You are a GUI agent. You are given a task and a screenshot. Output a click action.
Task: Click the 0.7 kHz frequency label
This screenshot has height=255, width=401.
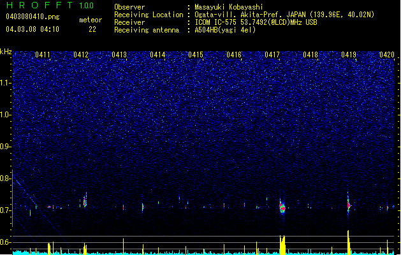5,210
